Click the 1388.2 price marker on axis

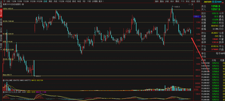tap(196, 16)
